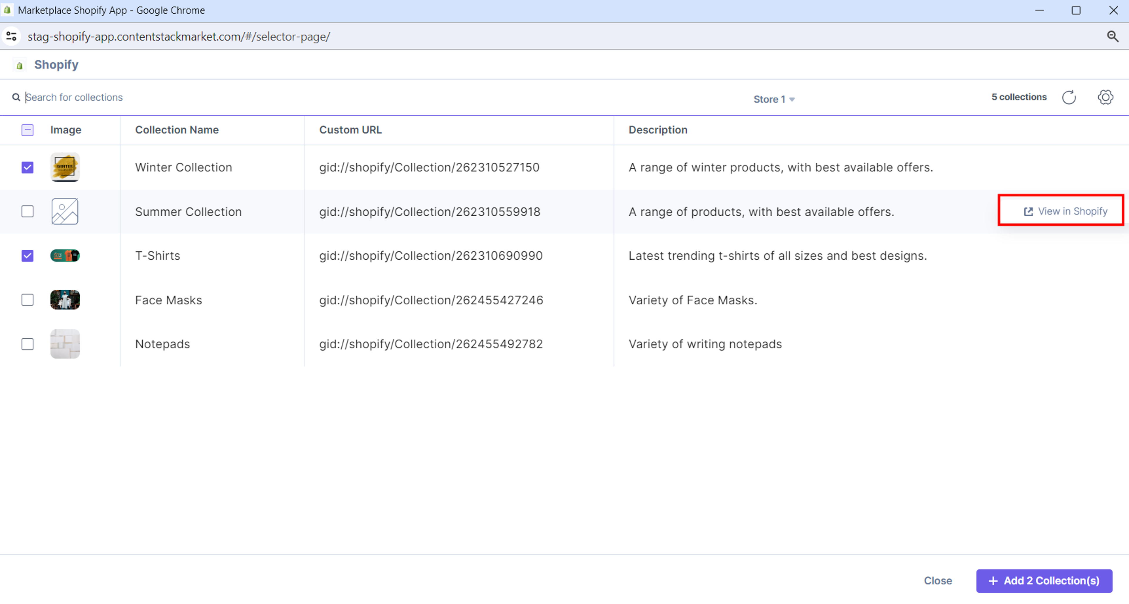Click the Winter Collection thumbnail
The image size is (1129, 604).
point(65,167)
